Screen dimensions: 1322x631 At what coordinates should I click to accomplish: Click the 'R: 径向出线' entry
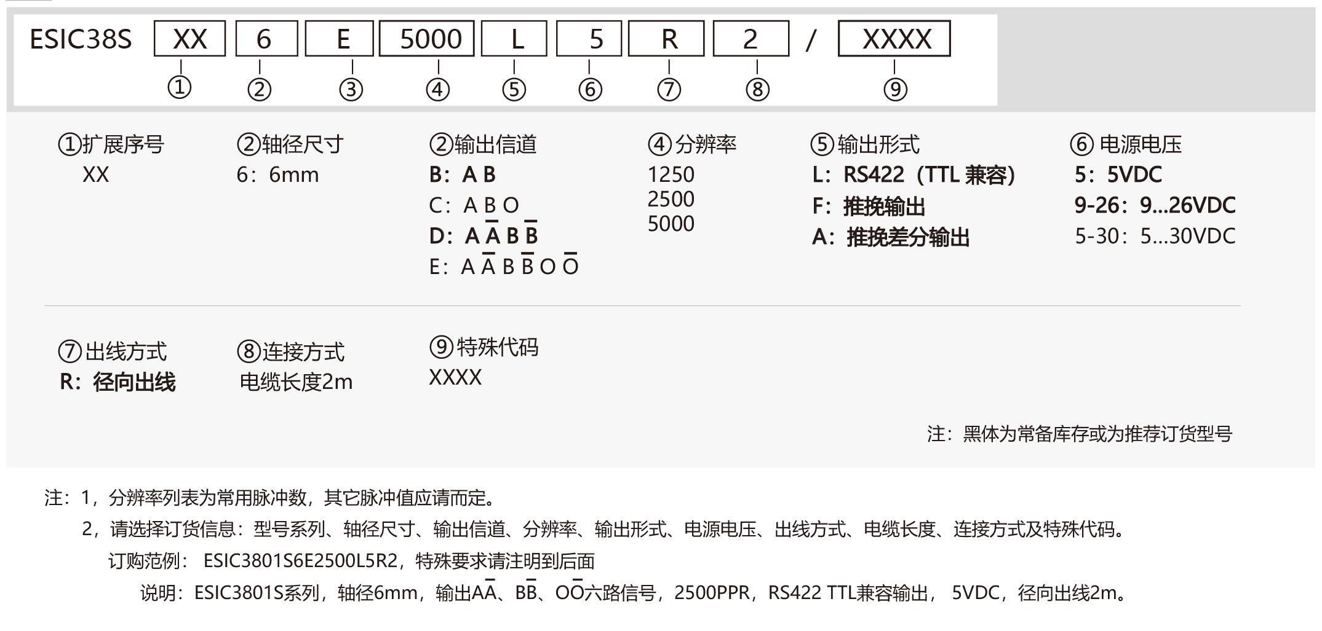pyautogui.click(x=117, y=382)
